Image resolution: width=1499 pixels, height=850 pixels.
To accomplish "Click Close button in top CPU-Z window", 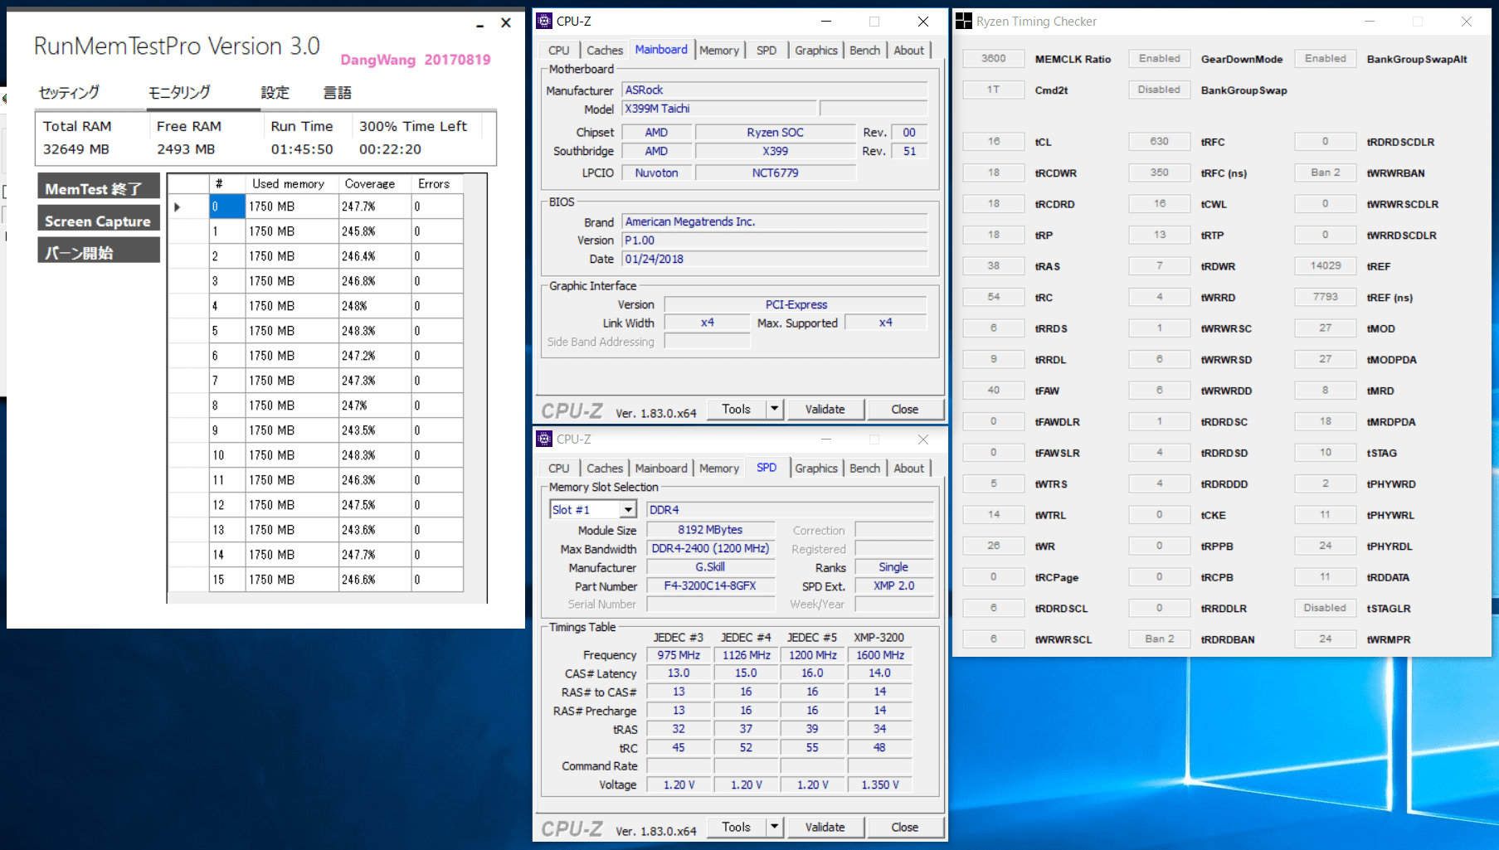I will [905, 409].
